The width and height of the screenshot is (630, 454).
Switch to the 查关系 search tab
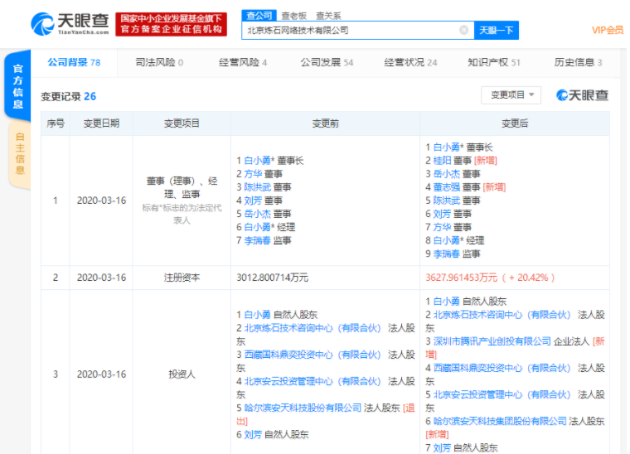pos(328,16)
